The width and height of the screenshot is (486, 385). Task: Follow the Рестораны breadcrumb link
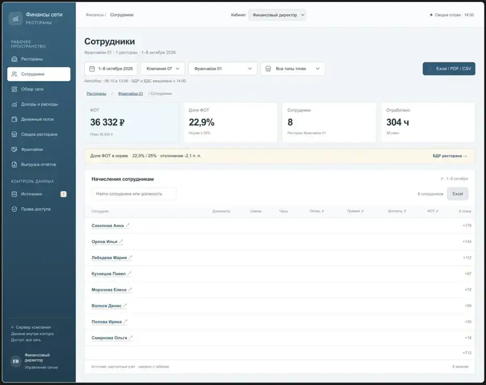point(96,93)
